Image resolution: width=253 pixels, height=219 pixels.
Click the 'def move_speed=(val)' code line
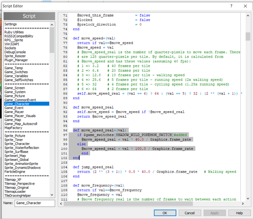coord(94,38)
